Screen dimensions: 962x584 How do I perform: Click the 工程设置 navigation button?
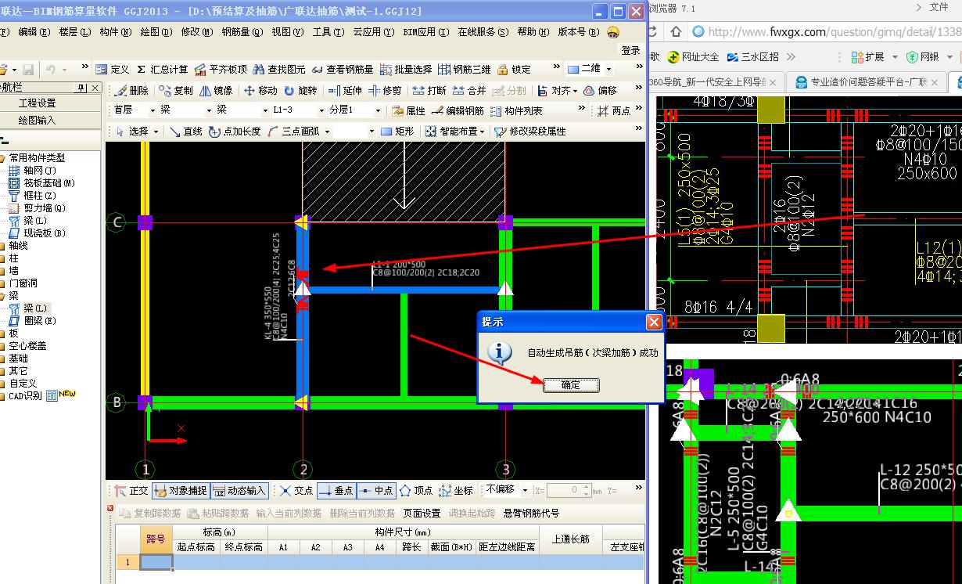click(x=38, y=103)
